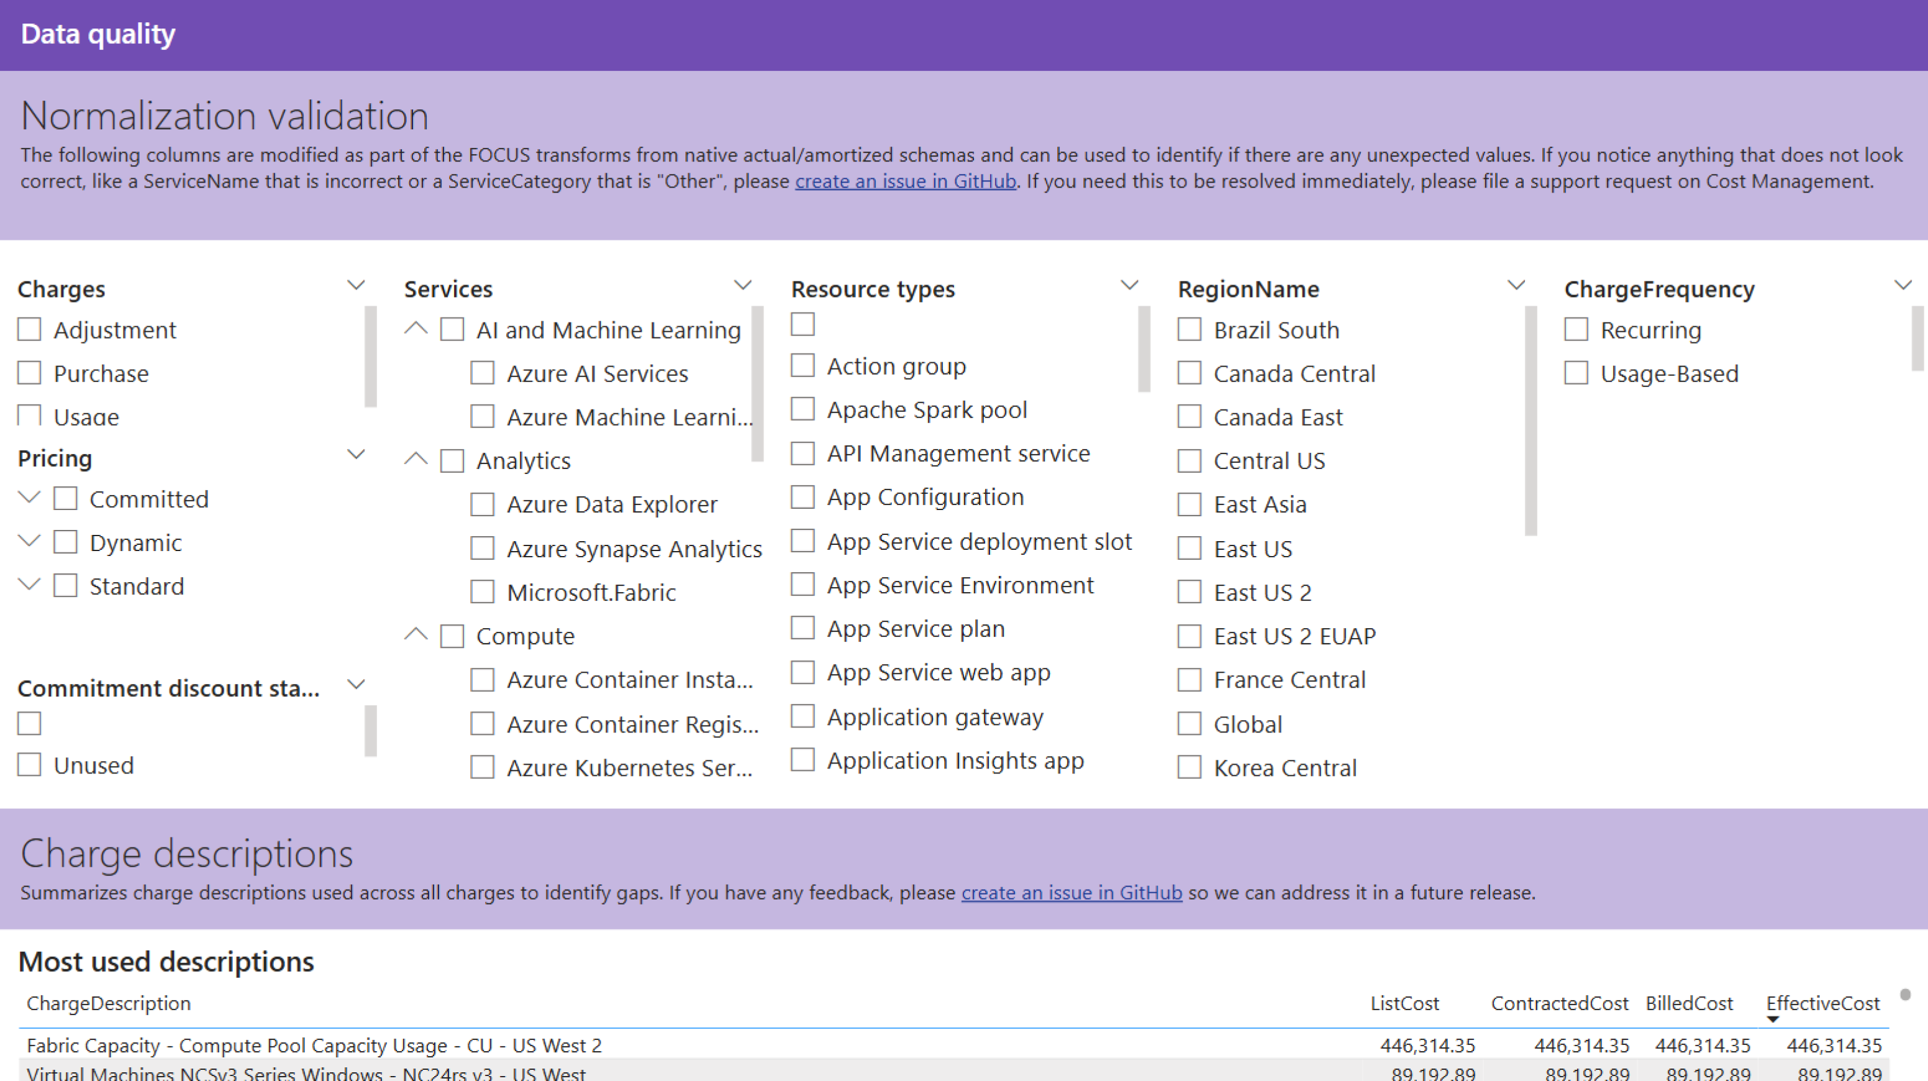1928x1081 pixels.
Task: Collapse the AI and Machine Learning group
Action: click(x=416, y=329)
